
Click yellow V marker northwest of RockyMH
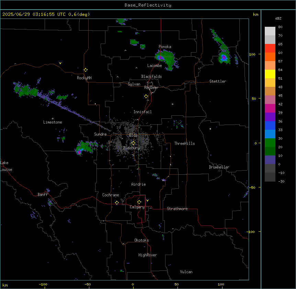point(60,63)
